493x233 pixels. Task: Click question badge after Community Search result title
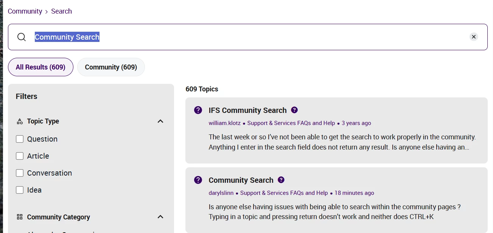tap(281, 180)
